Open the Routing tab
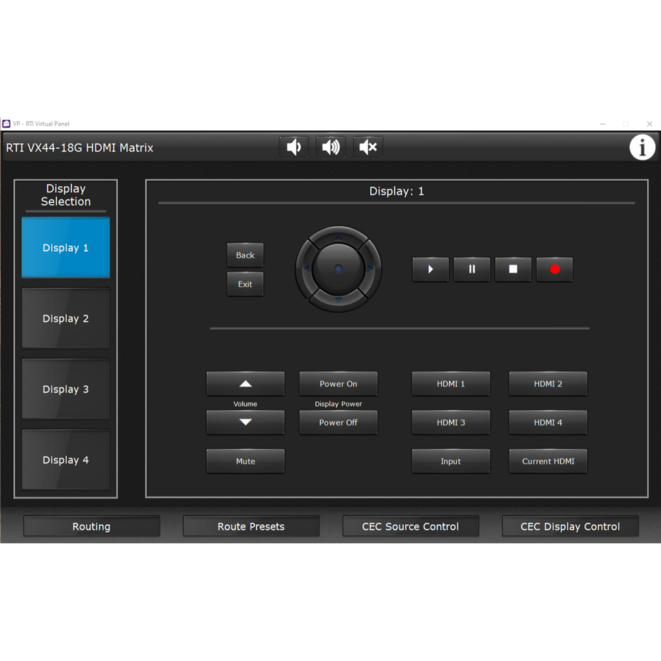The width and height of the screenshot is (661, 661). pos(91,526)
